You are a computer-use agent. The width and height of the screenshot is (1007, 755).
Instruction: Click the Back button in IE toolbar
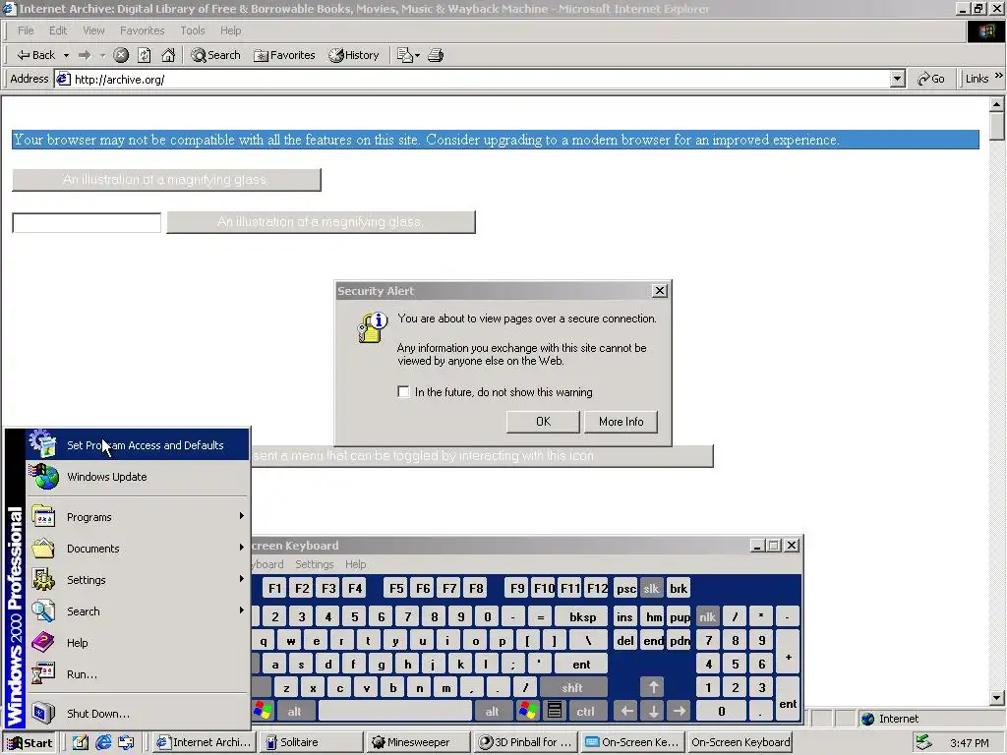pos(36,55)
